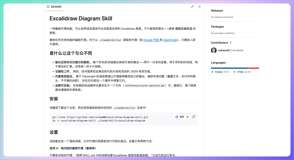Viewport: 294px width, 160px height.
Task: Open the Claude 代码 link
Action: pos(151,40)
